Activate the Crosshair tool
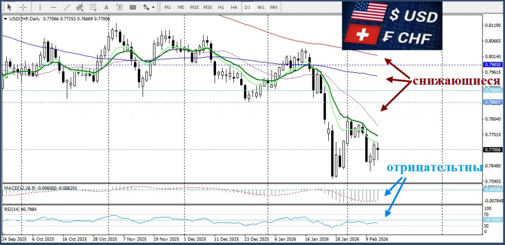The width and height of the screenshot is (505, 245). (x=23, y=7)
